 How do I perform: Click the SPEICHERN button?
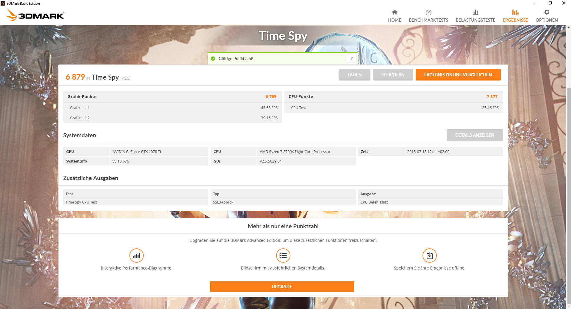click(393, 75)
